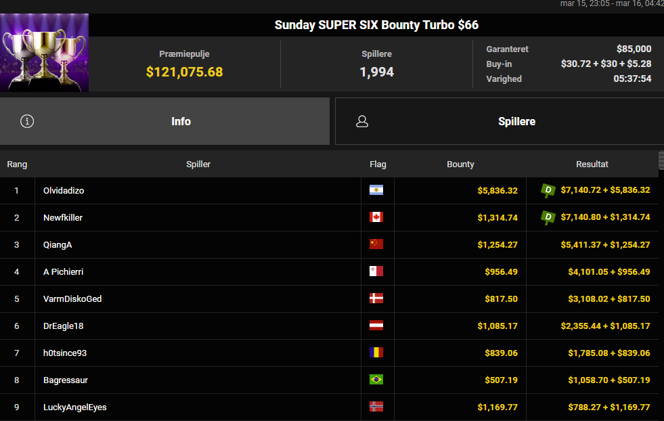Screen dimensions: 664x421
Task: Click the Spiller column header
Action: click(x=198, y=164)
